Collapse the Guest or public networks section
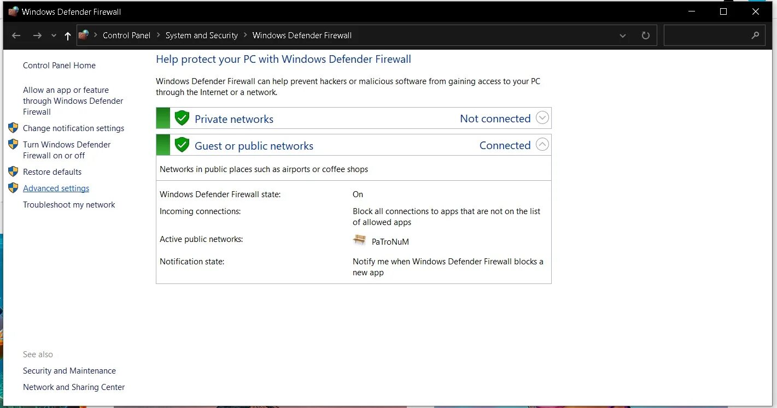The image size is (777, 408). pyautogui.click(x=542, y=144)
